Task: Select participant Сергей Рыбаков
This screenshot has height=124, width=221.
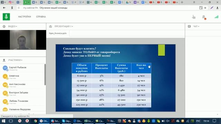Action: point(22,68)
